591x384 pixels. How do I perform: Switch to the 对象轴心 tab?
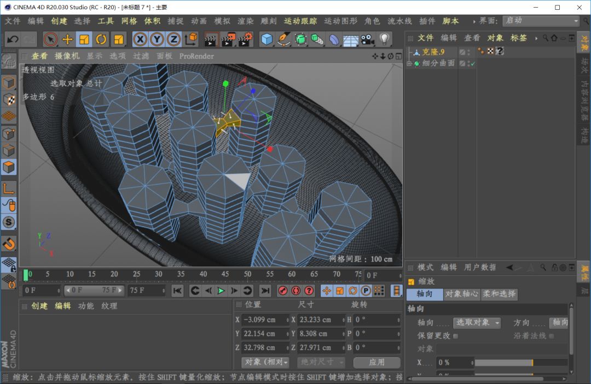point(461,294)
